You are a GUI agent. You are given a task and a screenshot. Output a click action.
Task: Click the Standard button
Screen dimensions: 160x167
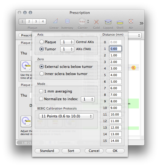47,151
